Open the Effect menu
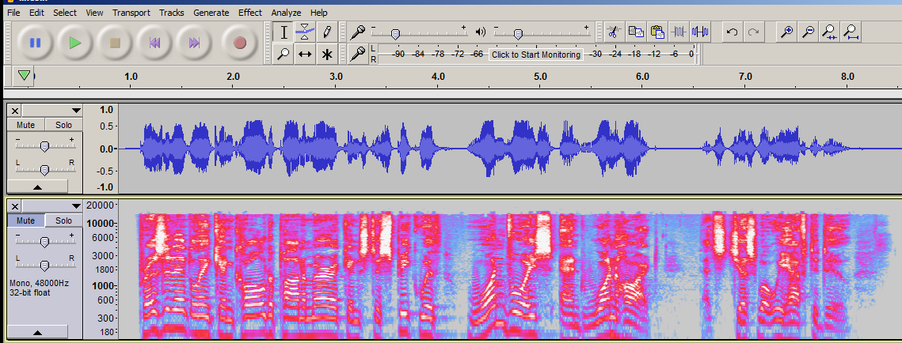 point(249,13)
